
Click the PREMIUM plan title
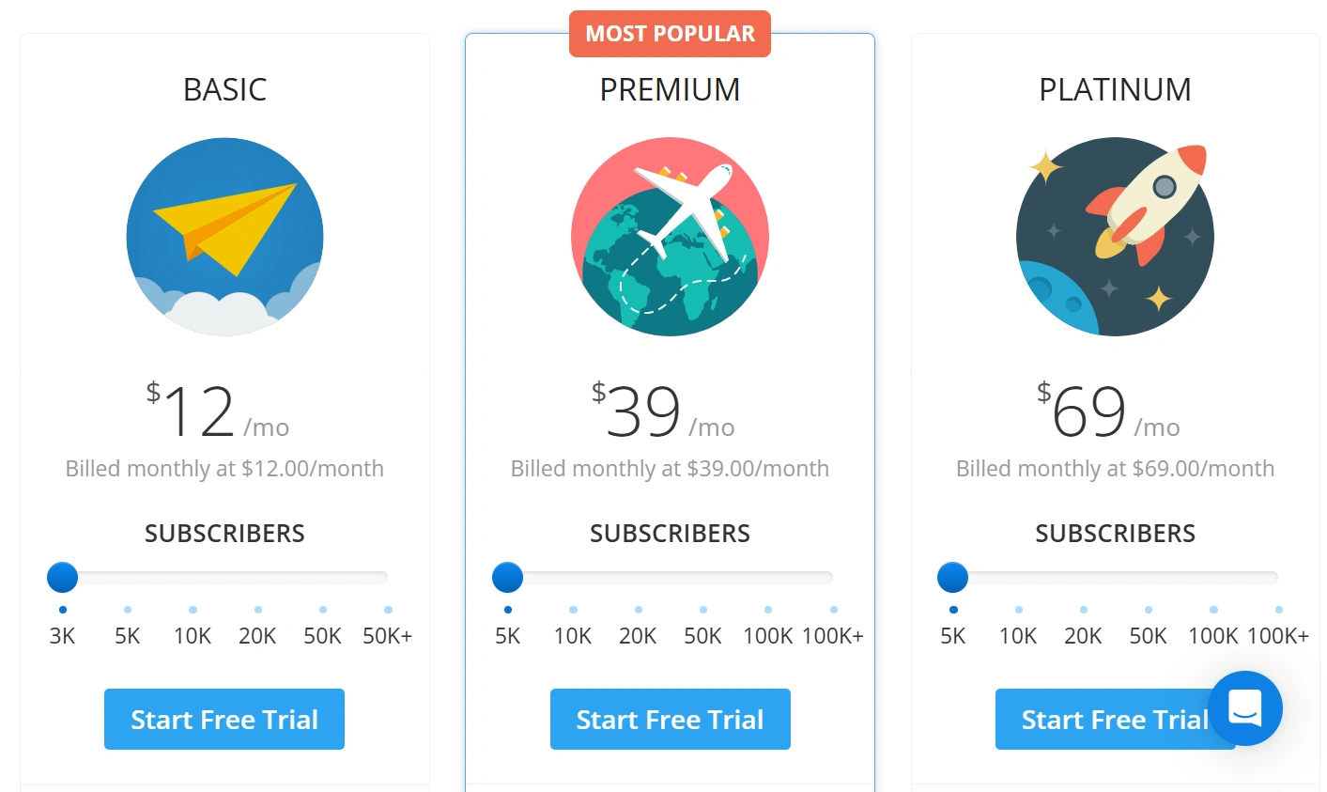[670, 89]
